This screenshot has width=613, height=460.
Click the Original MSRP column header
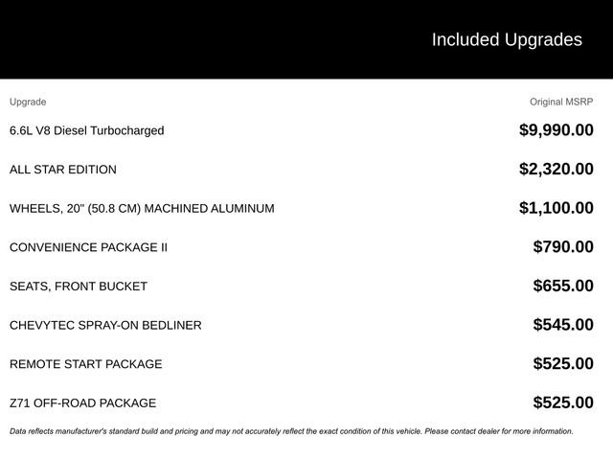561,102
